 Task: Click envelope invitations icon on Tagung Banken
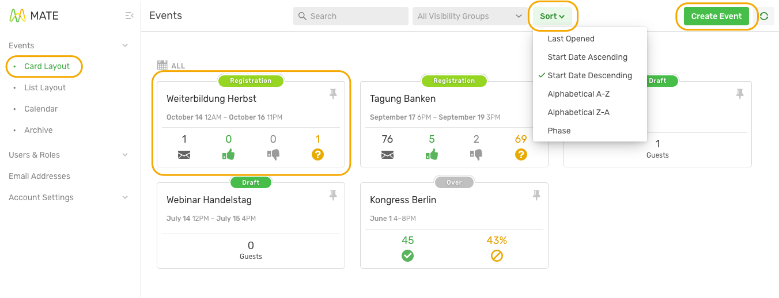point(387,154)
